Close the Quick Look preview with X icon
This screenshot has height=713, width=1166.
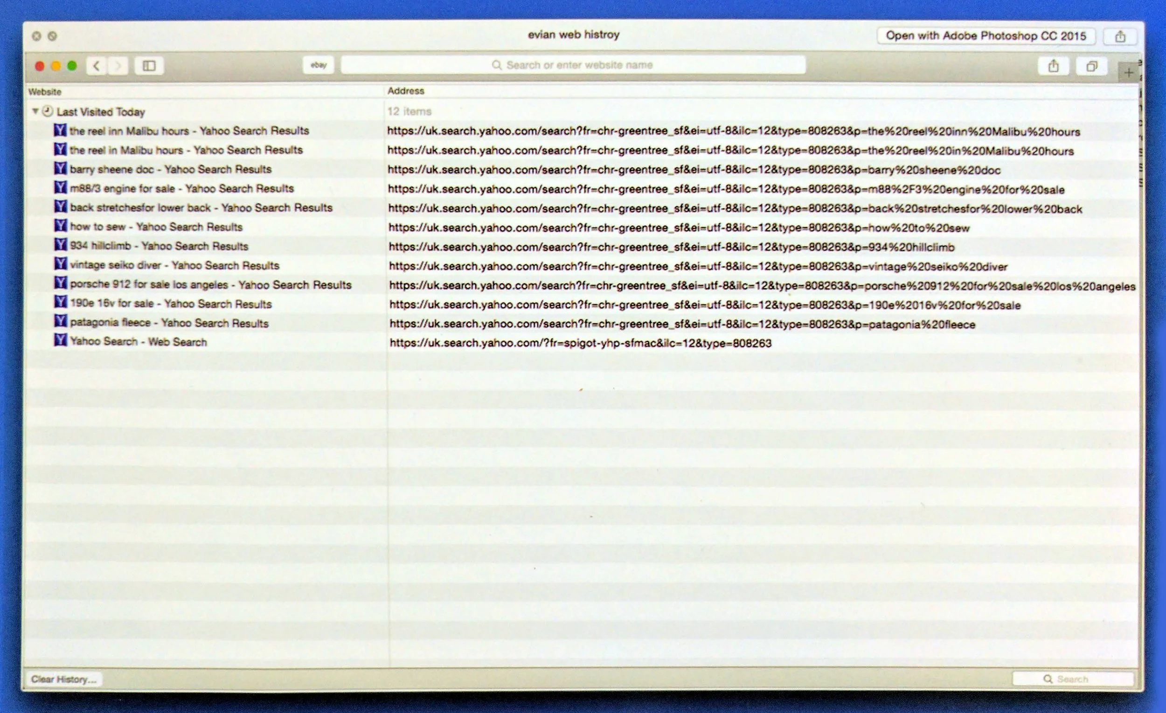pos(36,36)
